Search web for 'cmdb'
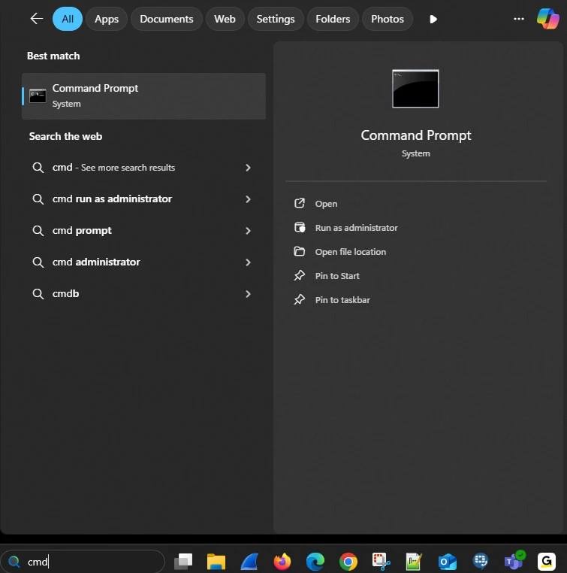This screenshot has width=567, height=573. tap(143, 294)
